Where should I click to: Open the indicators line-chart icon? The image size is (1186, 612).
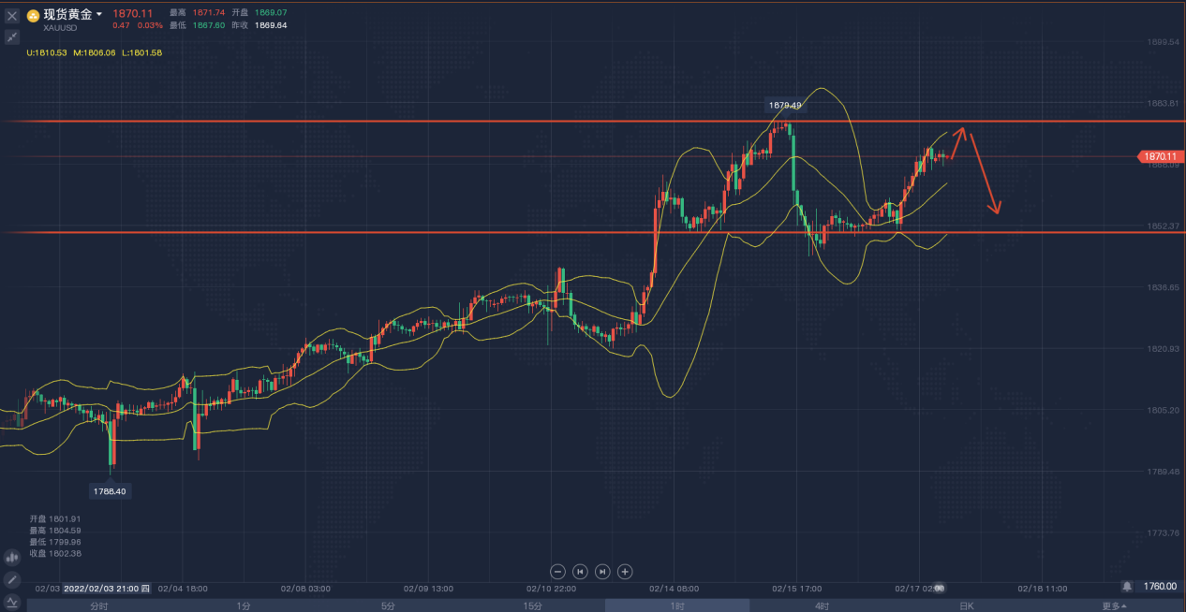(12, 602)
